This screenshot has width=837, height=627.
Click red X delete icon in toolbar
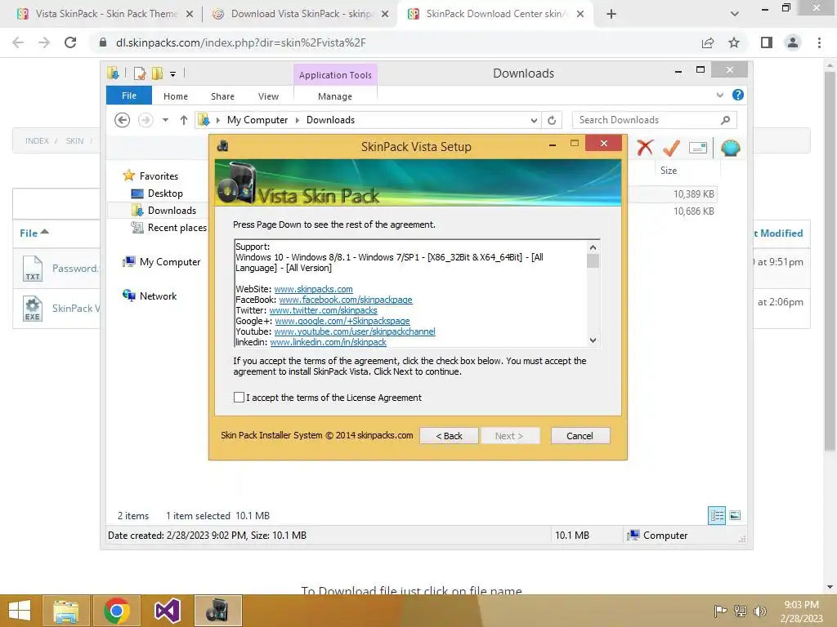click(645, 147)
